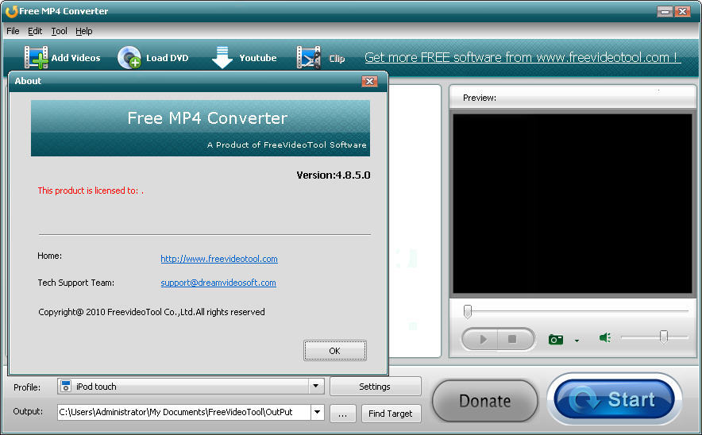Click the Donate button
This screenshot has height=435, width=702.
click(485, 401)
